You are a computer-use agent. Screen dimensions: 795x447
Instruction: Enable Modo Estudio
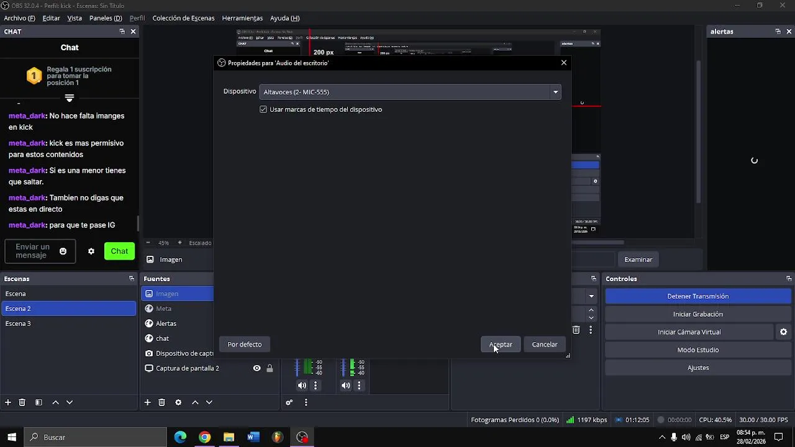[698, 350]
